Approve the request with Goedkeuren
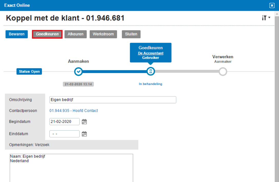This screenshot has width=279, height=182. [47, 34]
